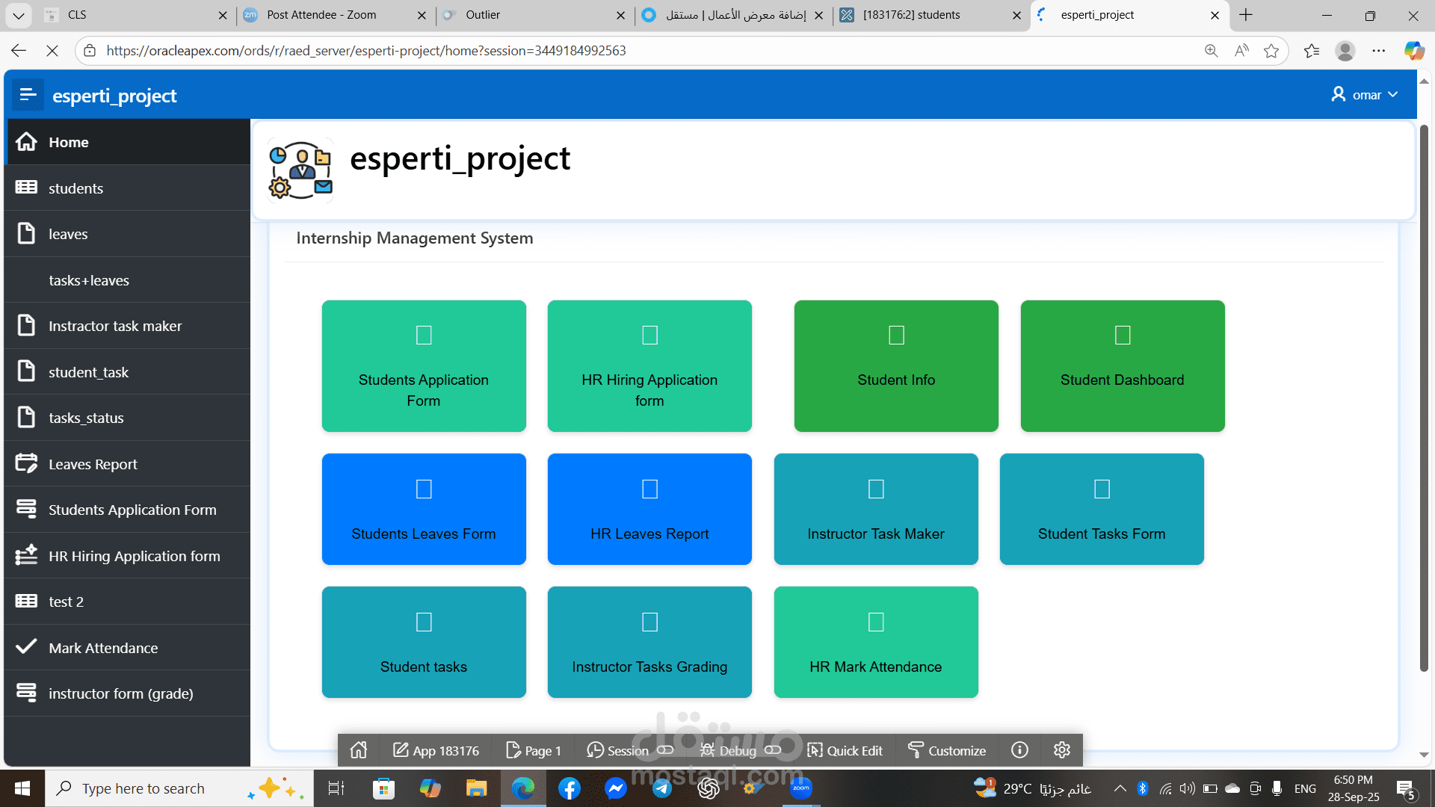The height and width of the screenshot is (807, 1435).
Task: Open students in sidebar menu
Action: pos(75,188)
